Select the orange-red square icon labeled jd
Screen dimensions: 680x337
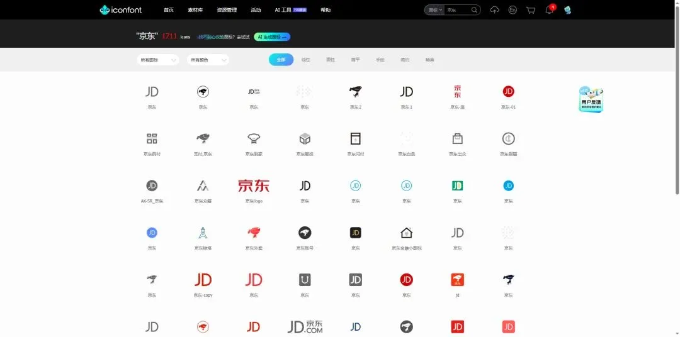tap(457, 280)
